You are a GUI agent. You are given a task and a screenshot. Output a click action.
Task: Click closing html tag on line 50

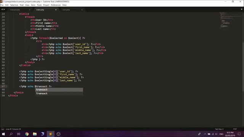13,96
